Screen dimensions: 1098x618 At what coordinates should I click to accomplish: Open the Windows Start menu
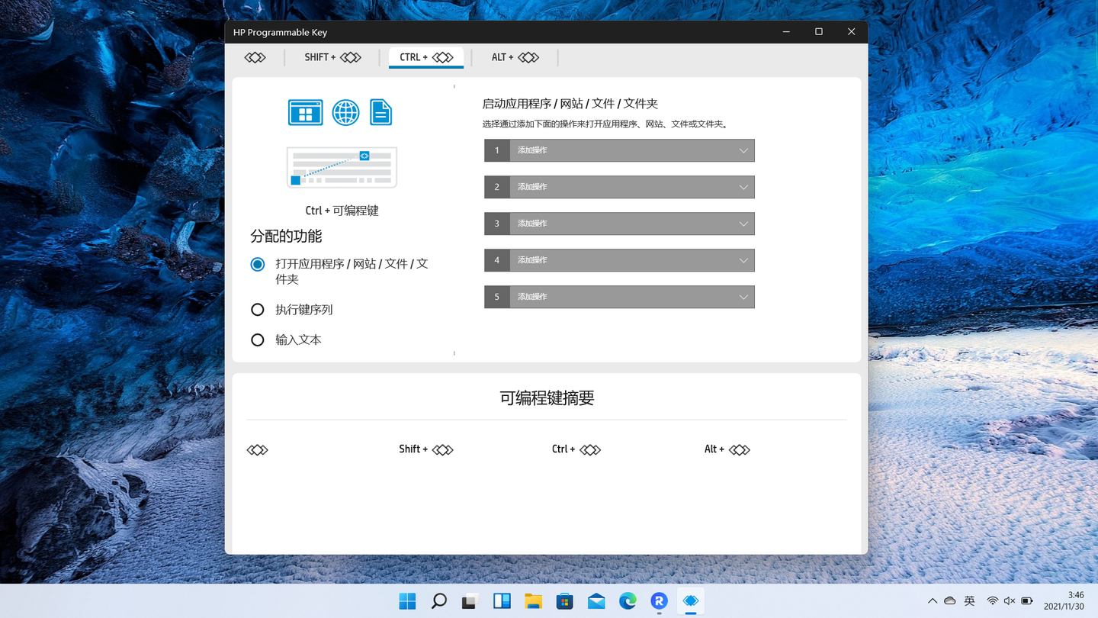pyautogui.click(x=407, y=601)
